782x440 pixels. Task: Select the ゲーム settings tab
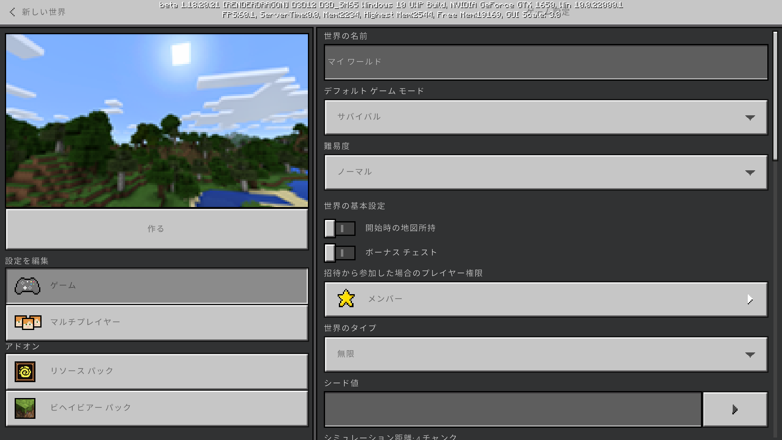pos(157,286)
